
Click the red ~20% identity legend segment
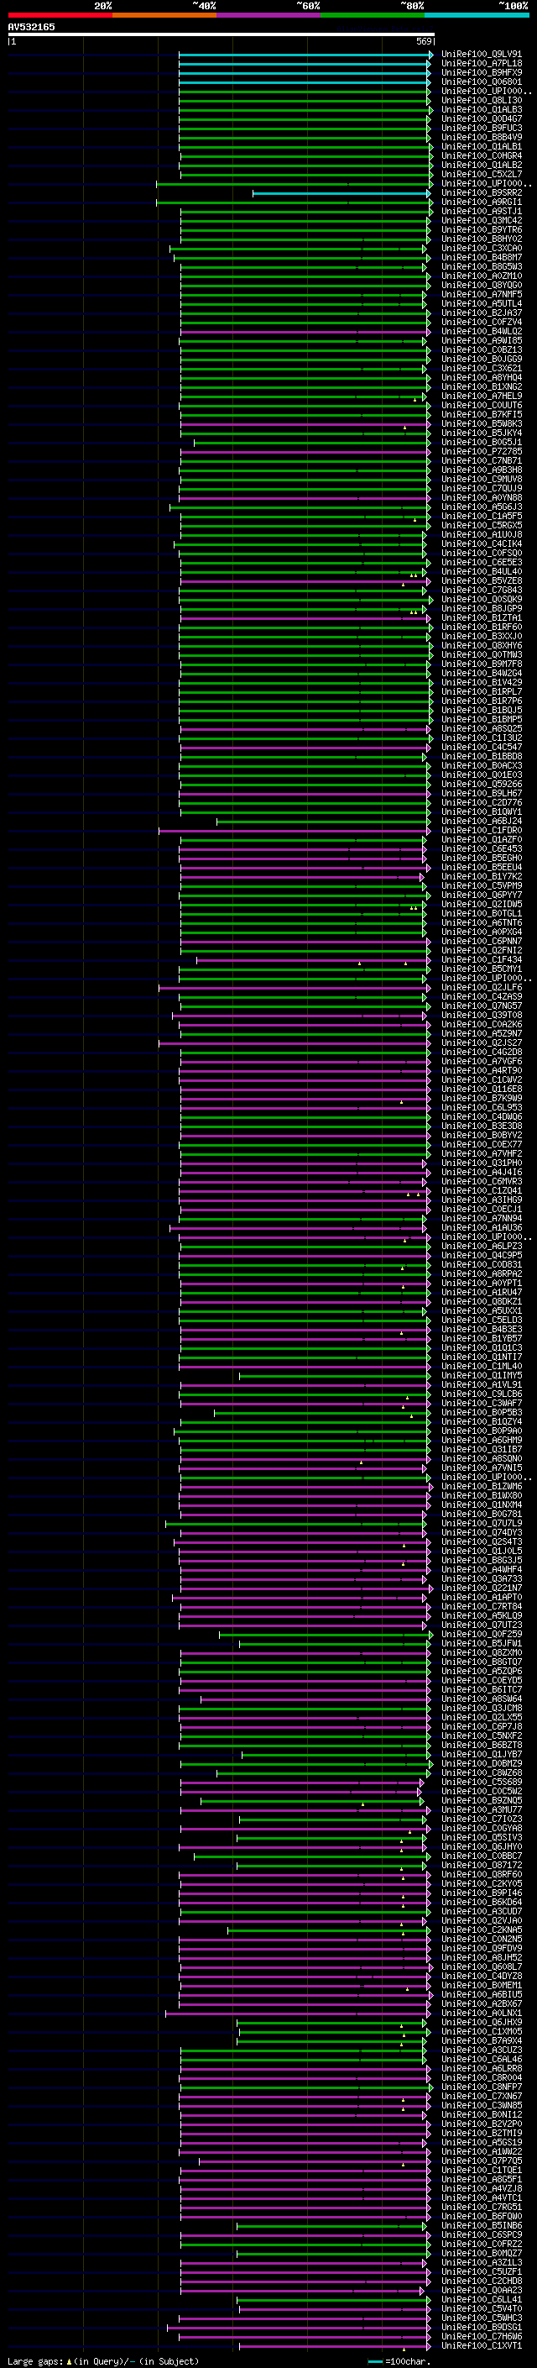pos(60,15)
